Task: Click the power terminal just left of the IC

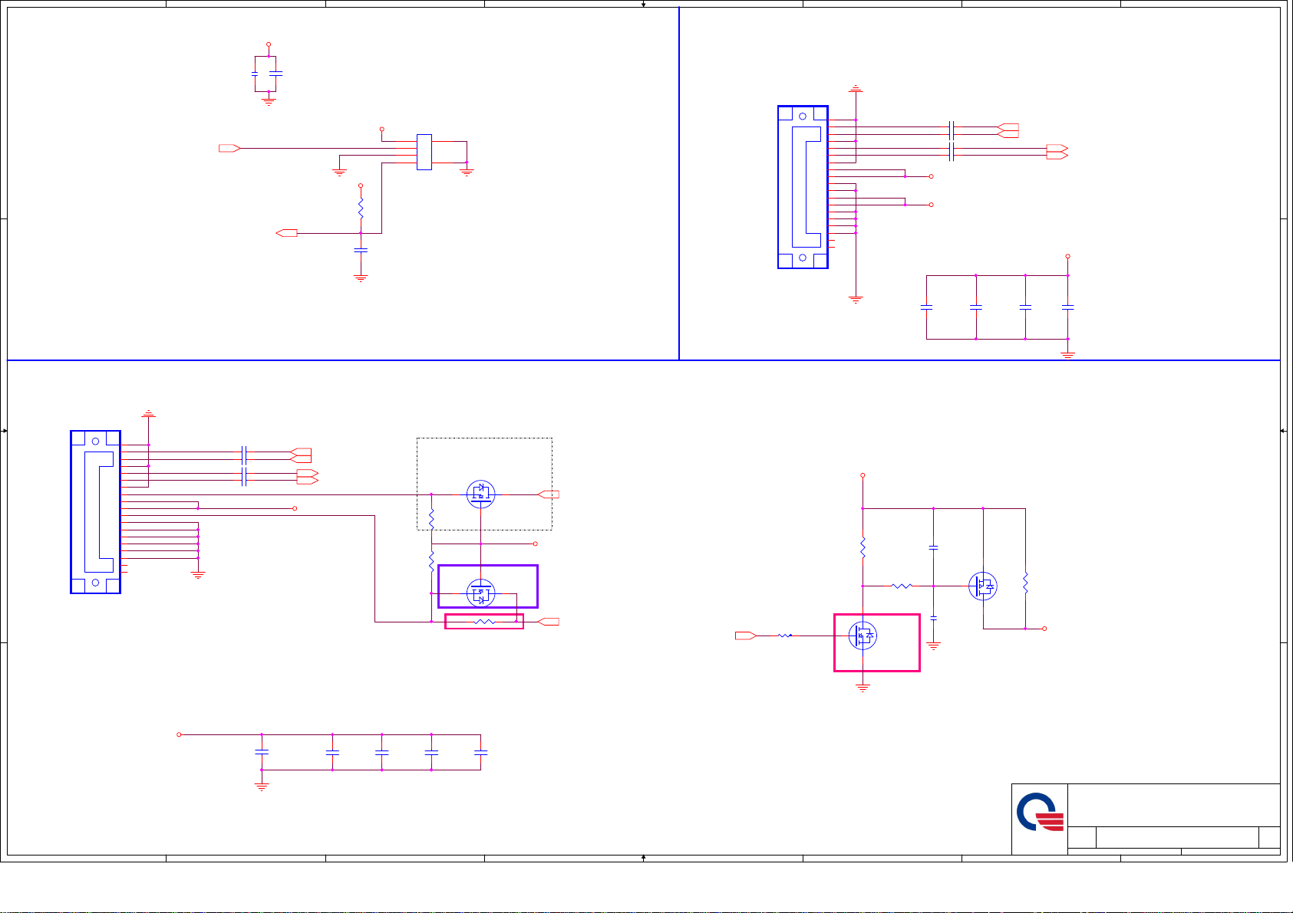Action: coord(381,130)
